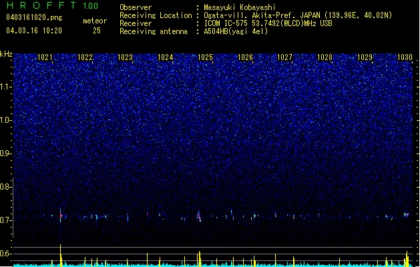420x267 pixels.
Task: Click the date stamp 04.03.16 10:20
Action: (34, 30)
